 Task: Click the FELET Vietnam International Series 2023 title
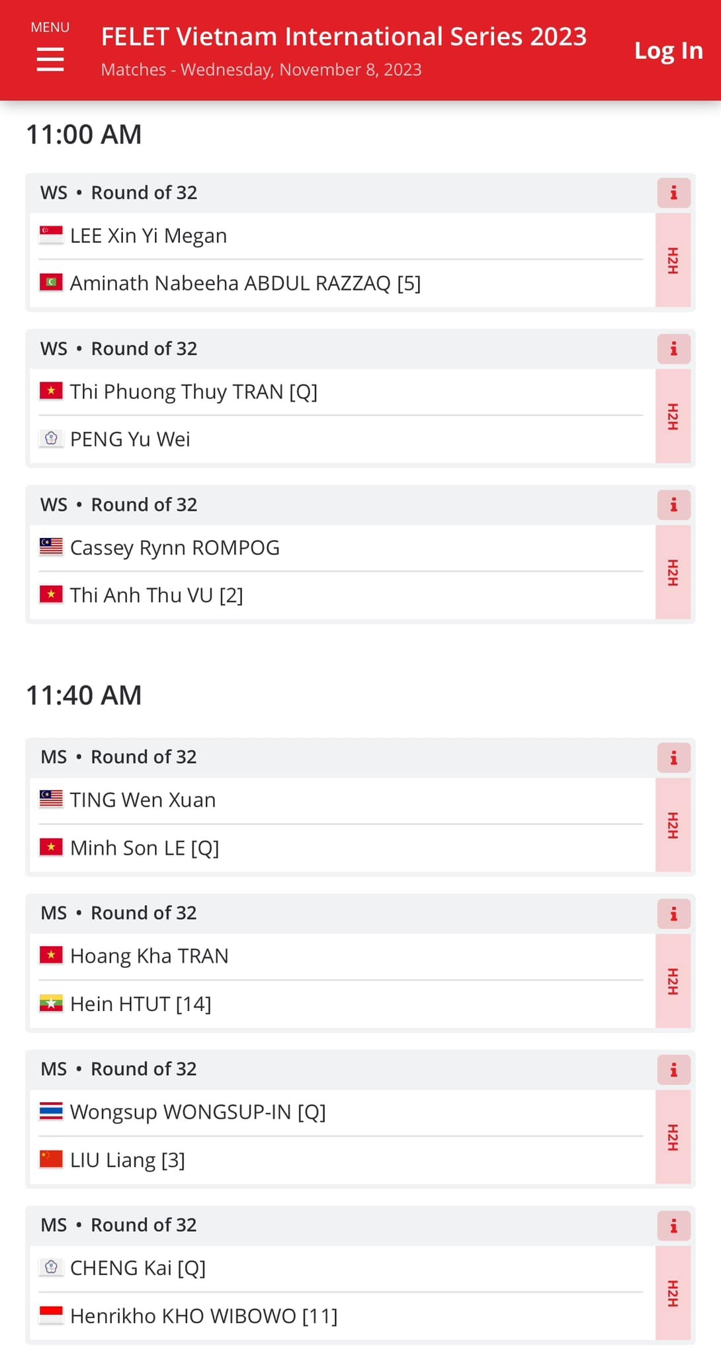[x=344, y=36]
